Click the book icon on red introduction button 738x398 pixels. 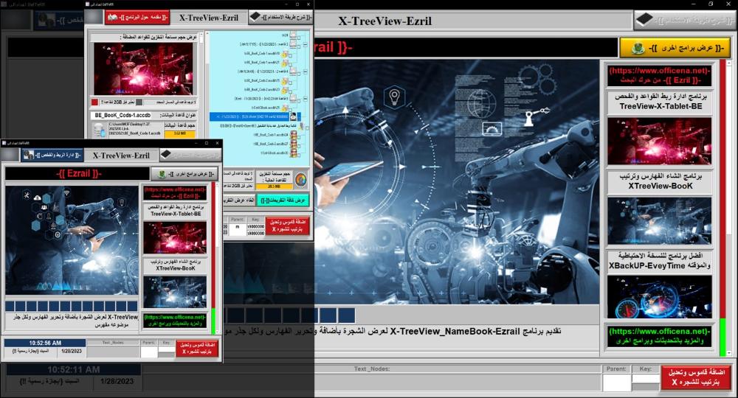112,17
